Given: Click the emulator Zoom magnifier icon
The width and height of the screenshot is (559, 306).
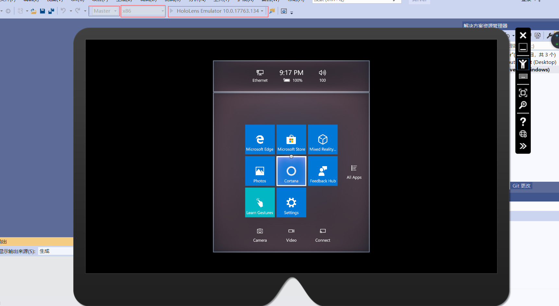Looking at the screenshot, I should 523,105.
